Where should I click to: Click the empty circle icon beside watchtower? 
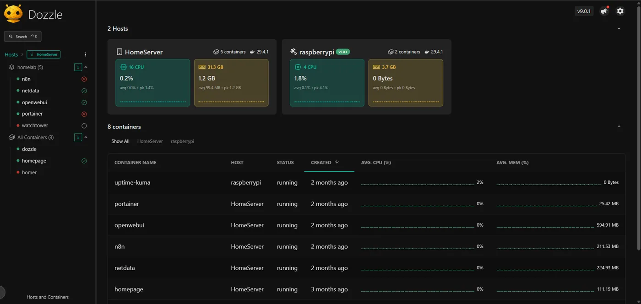pos(84,125)
